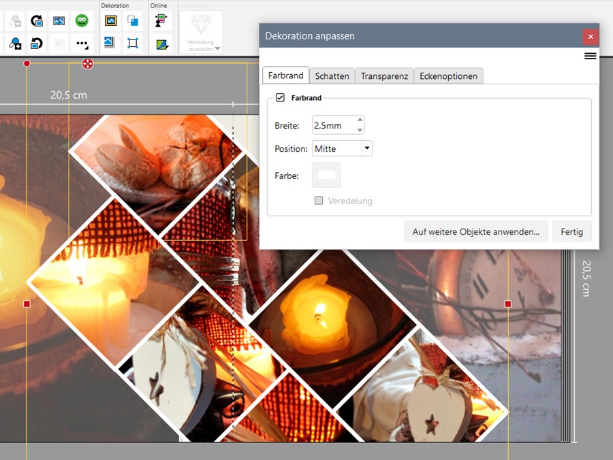Uncheck the Farbrand checkbox
Screen dimensions: 613x460
coord(280,98)
